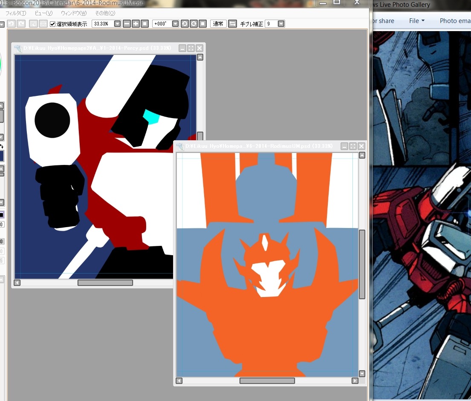Click the share button in Photo Gallery
The image size is (471, 401).
coord(384,21)
